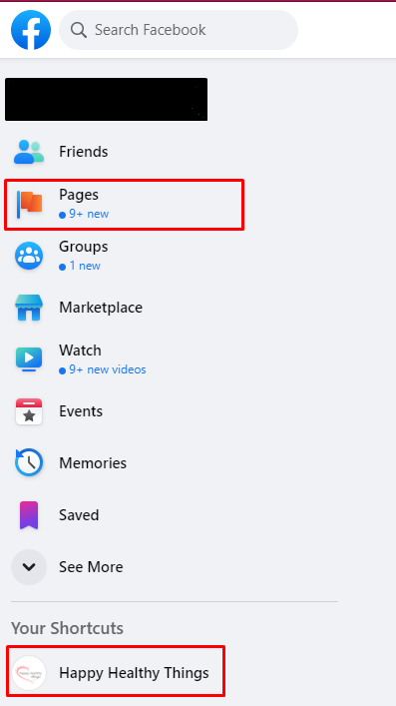Click the '1 new' text under Groups
This screenshot has height=706, width=396.
tap(85, 266)
